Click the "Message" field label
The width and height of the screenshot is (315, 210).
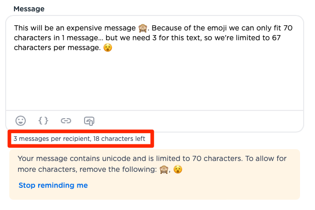[x=29, y=9]
